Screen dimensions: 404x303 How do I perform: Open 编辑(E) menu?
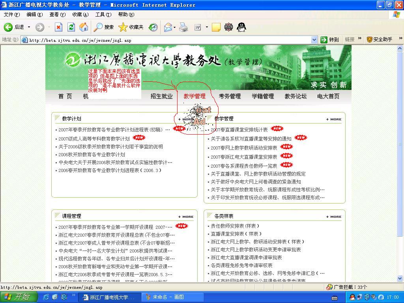[x=35, y=15]
